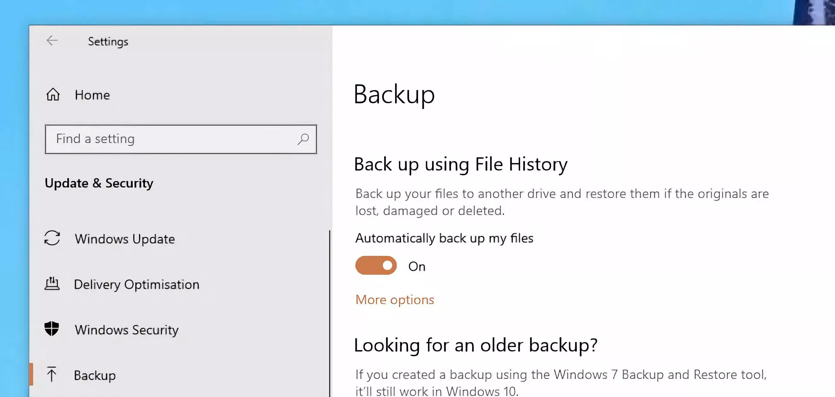Turn off Automatically back up my files

[376, 265]
